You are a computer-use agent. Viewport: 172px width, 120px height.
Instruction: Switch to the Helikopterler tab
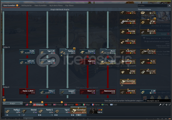[x=27, y=5]
